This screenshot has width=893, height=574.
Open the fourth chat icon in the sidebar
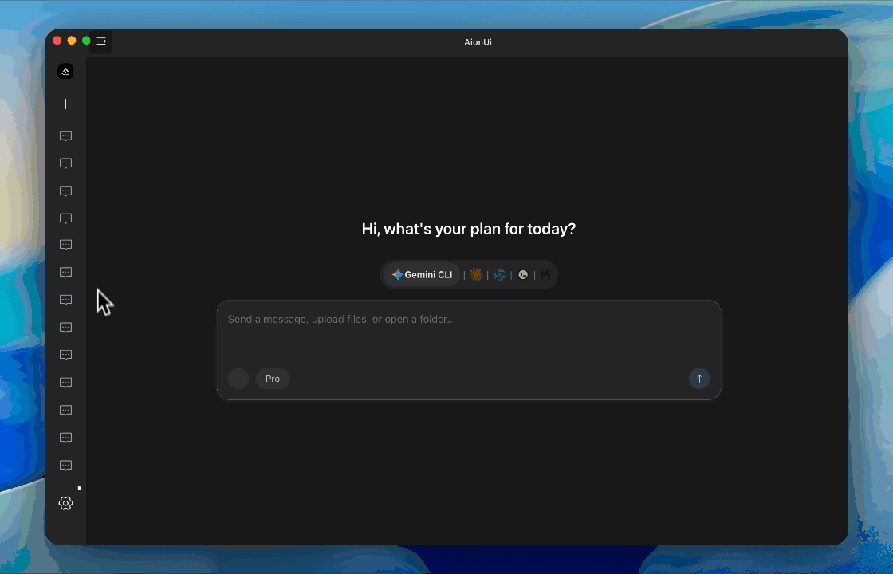65,218
